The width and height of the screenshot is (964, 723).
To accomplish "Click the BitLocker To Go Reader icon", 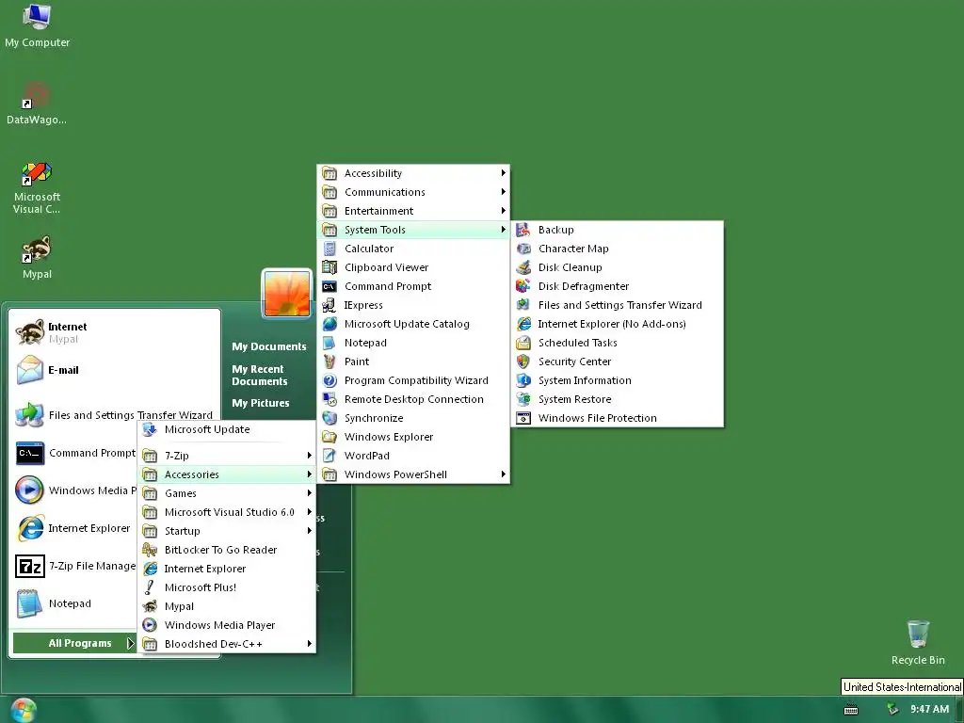I will 150,550.
